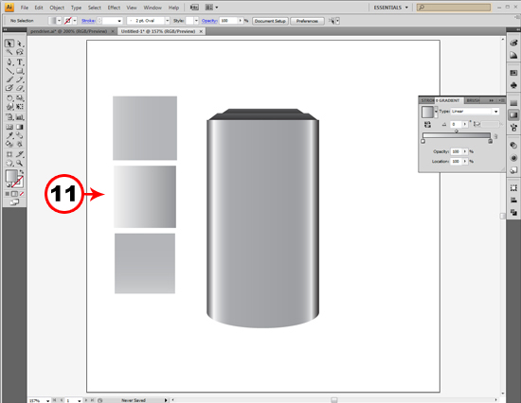Open the Effect menu
The width and height of the screenshot is (521, 403).
coord(114,8)
